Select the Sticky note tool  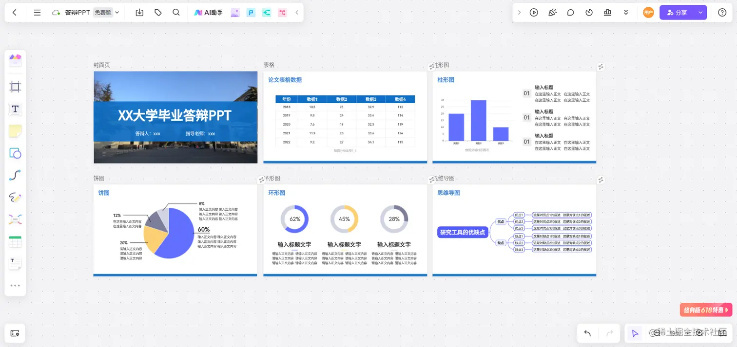click(x=15, y=131)
